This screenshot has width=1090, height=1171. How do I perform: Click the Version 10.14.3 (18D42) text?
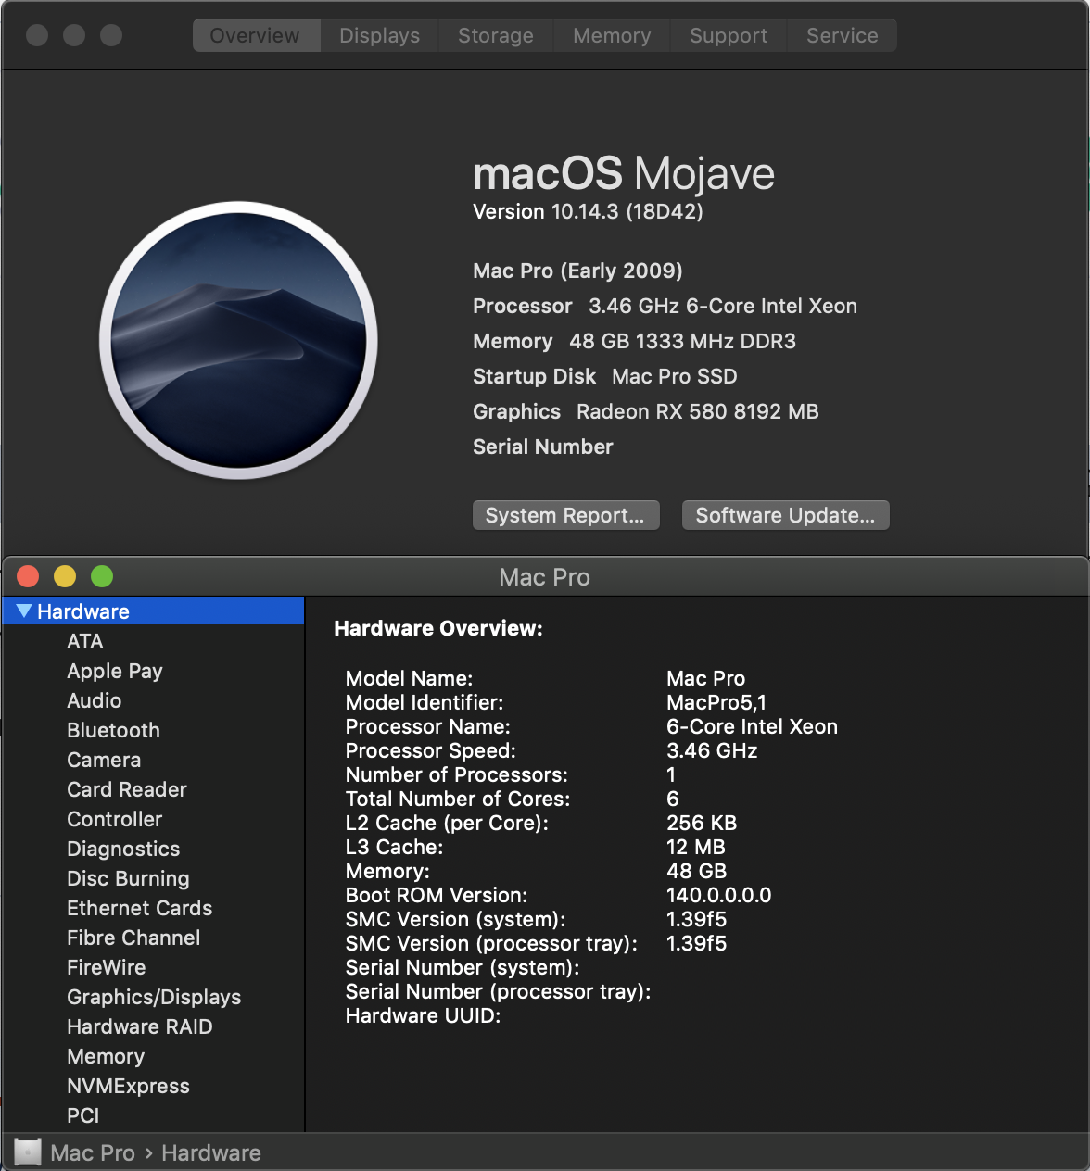tap(588, 211)
